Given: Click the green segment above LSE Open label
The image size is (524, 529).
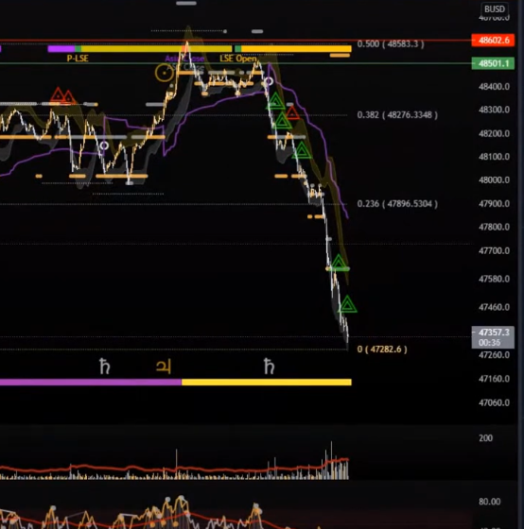Looking at the screenshot, I should point(237,49).
